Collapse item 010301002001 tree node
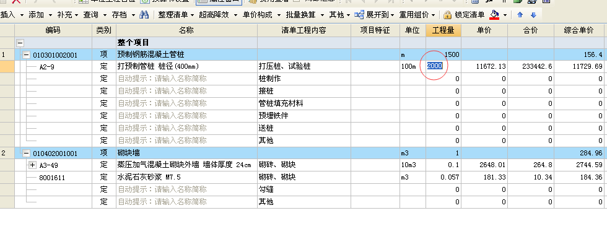The image size is (607, 247). tap(26, 55)
